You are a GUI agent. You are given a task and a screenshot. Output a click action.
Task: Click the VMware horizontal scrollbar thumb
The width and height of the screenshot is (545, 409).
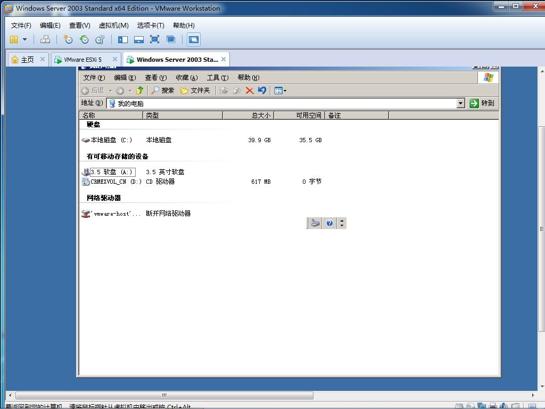click(164, 395)
